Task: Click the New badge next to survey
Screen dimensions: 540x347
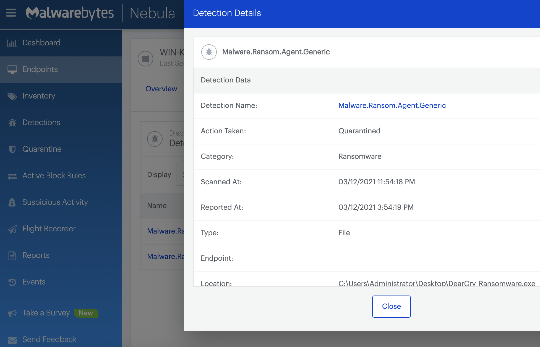Action: point(86,313)
